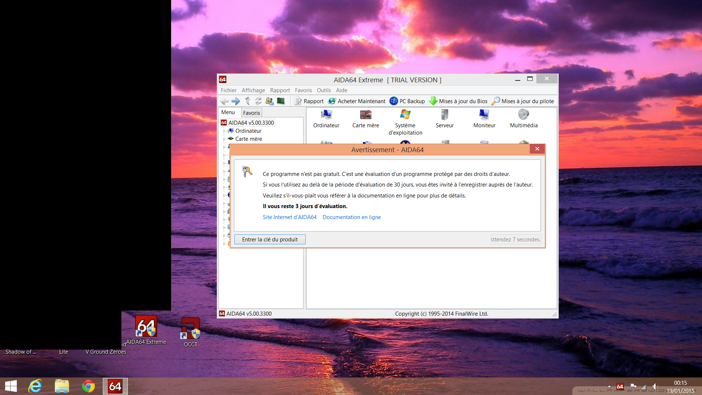This screenshot has height=395, width=702.
Task: Switch to the Favoris tab in sidebar
Action: coord(252,113)
